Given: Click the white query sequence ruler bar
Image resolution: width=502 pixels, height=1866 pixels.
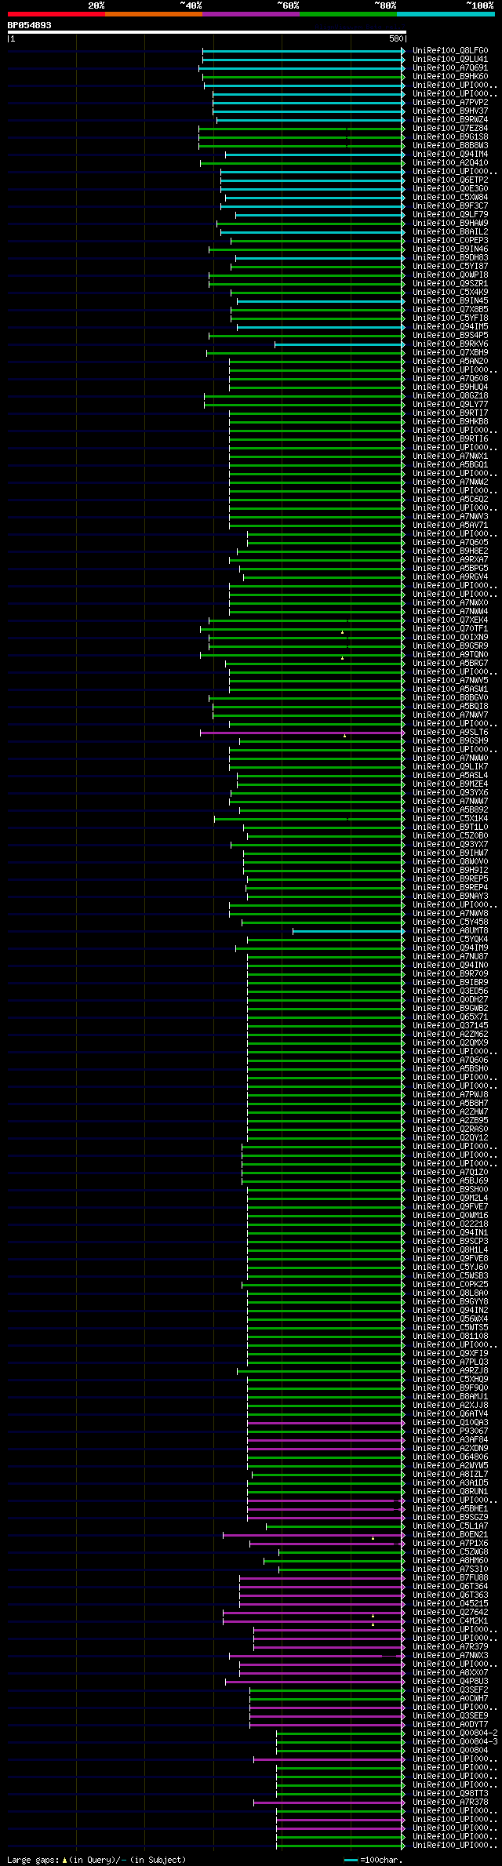Looking at the screenshot, I should click(206, 32).
